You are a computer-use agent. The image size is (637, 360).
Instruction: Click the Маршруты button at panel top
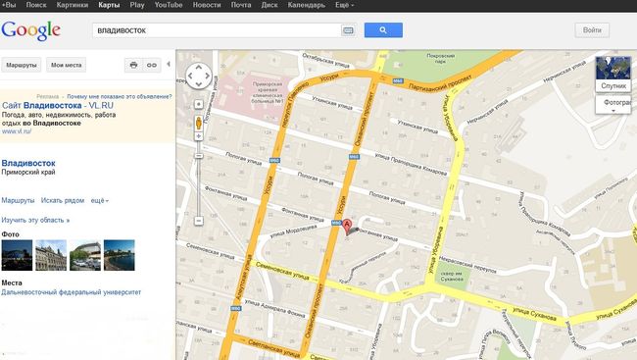click(x=22, y=65)
